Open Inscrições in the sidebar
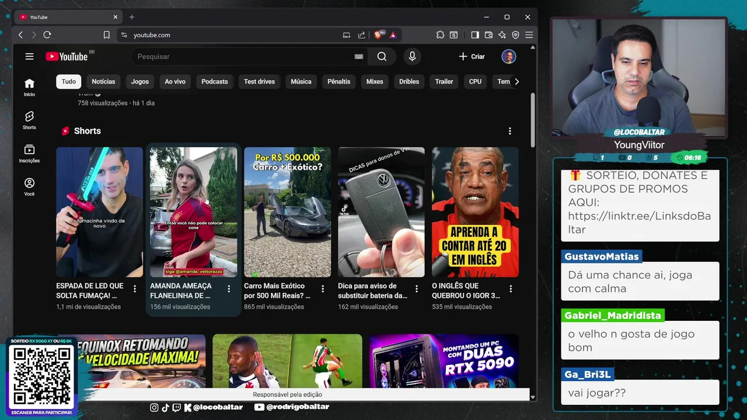747x420 pixels. pos(29,153)
